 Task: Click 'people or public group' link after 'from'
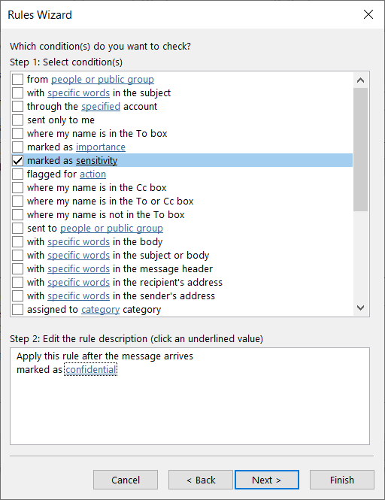pyautogui.click(x=102, y=80)
